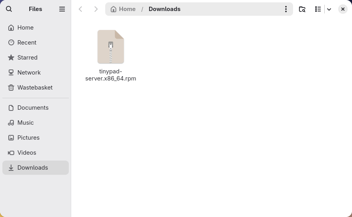Go back with the left arrow
The image size is (352, 217).
(80, 9)
